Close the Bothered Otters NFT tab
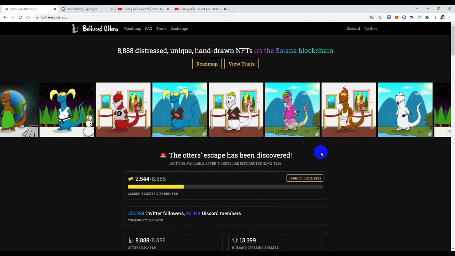This screenshot has width=455, height=256. pyautogui.click(x=55, y=9)
